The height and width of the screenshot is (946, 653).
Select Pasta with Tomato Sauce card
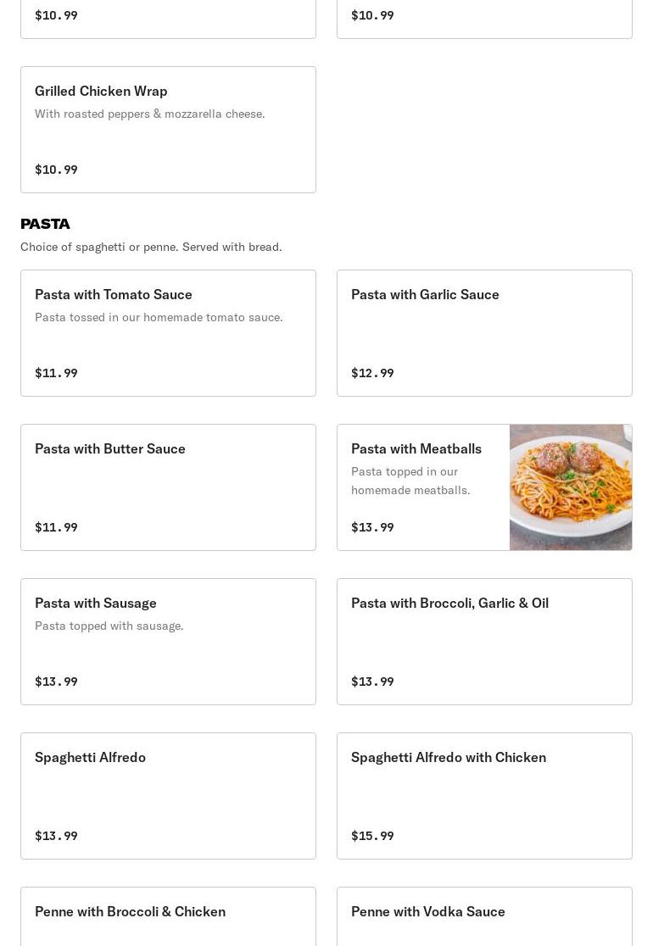(x=168, y=333)
